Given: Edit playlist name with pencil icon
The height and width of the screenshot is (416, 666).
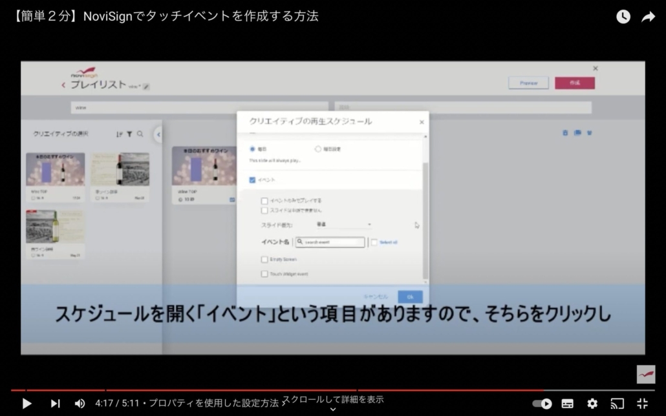Looking at the screenshot, I should [145, 87].
